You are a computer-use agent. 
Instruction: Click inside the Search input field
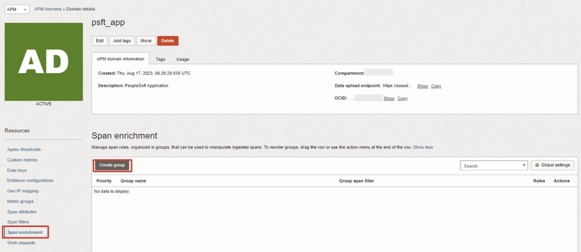pyautogui.click(x=490, y=166)
